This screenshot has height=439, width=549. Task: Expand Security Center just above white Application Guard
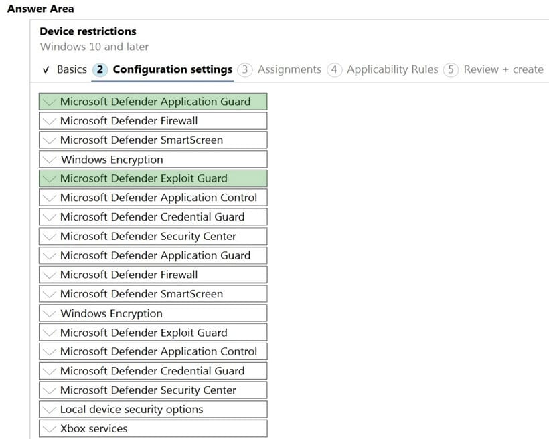point(153,236)
